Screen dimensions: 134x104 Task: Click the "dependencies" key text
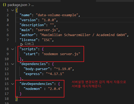(34, 64)
